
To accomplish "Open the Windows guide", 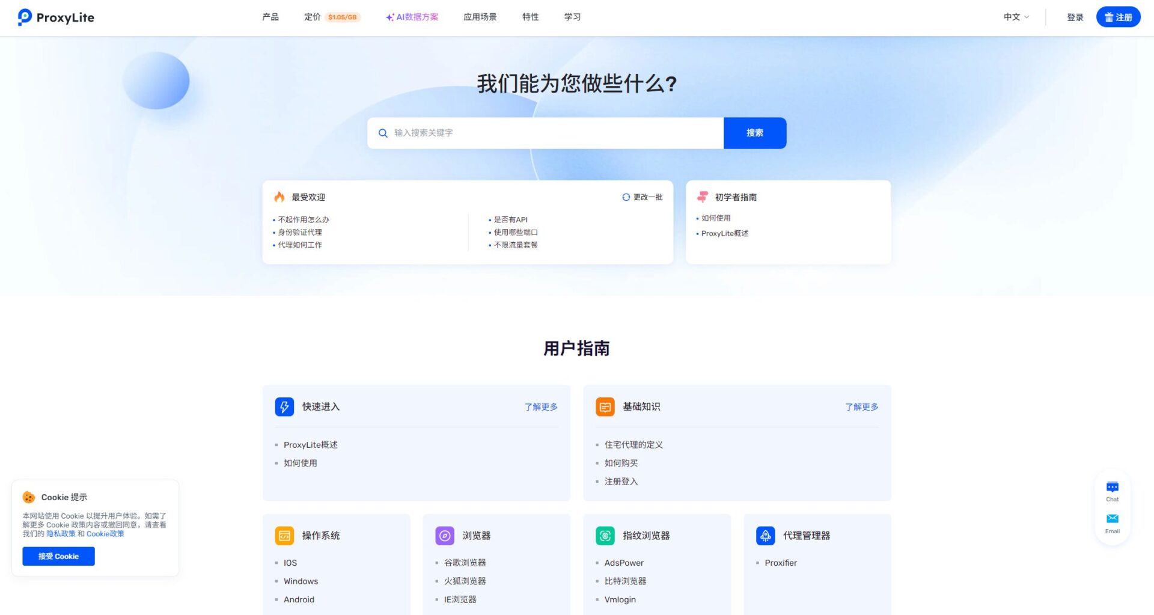I will point(301,581).
